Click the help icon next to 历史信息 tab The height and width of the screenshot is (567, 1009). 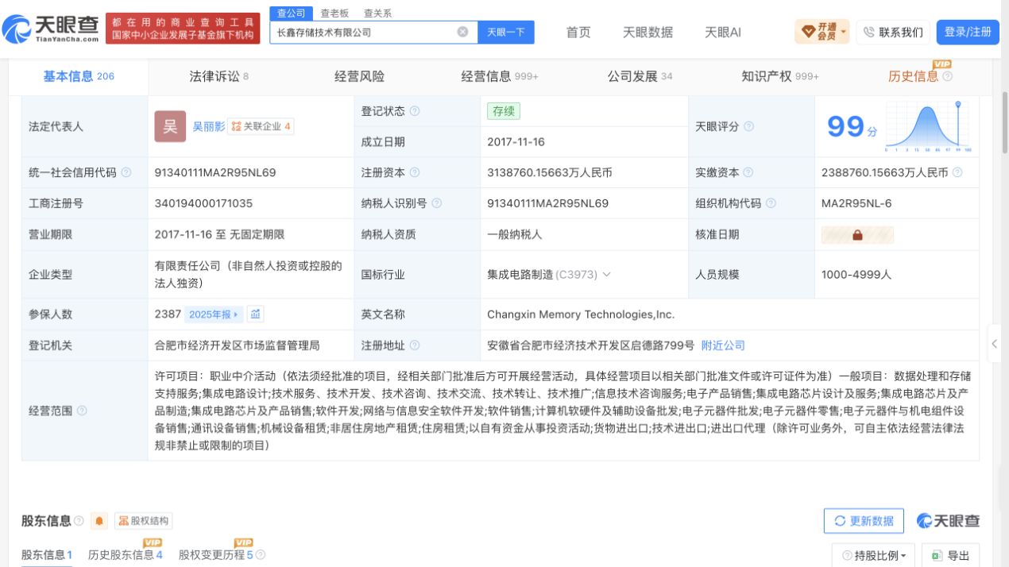click(947, 76)
